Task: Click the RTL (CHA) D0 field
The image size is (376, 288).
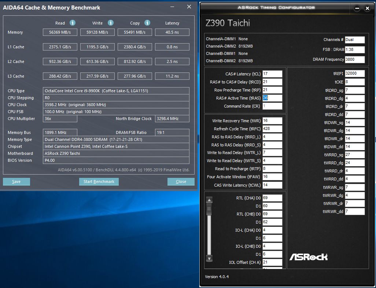Action: 272,198
